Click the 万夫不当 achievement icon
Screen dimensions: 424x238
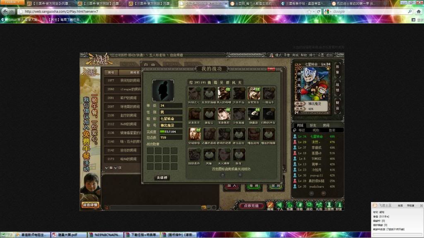pyautogui.click(x=239, y=94)
